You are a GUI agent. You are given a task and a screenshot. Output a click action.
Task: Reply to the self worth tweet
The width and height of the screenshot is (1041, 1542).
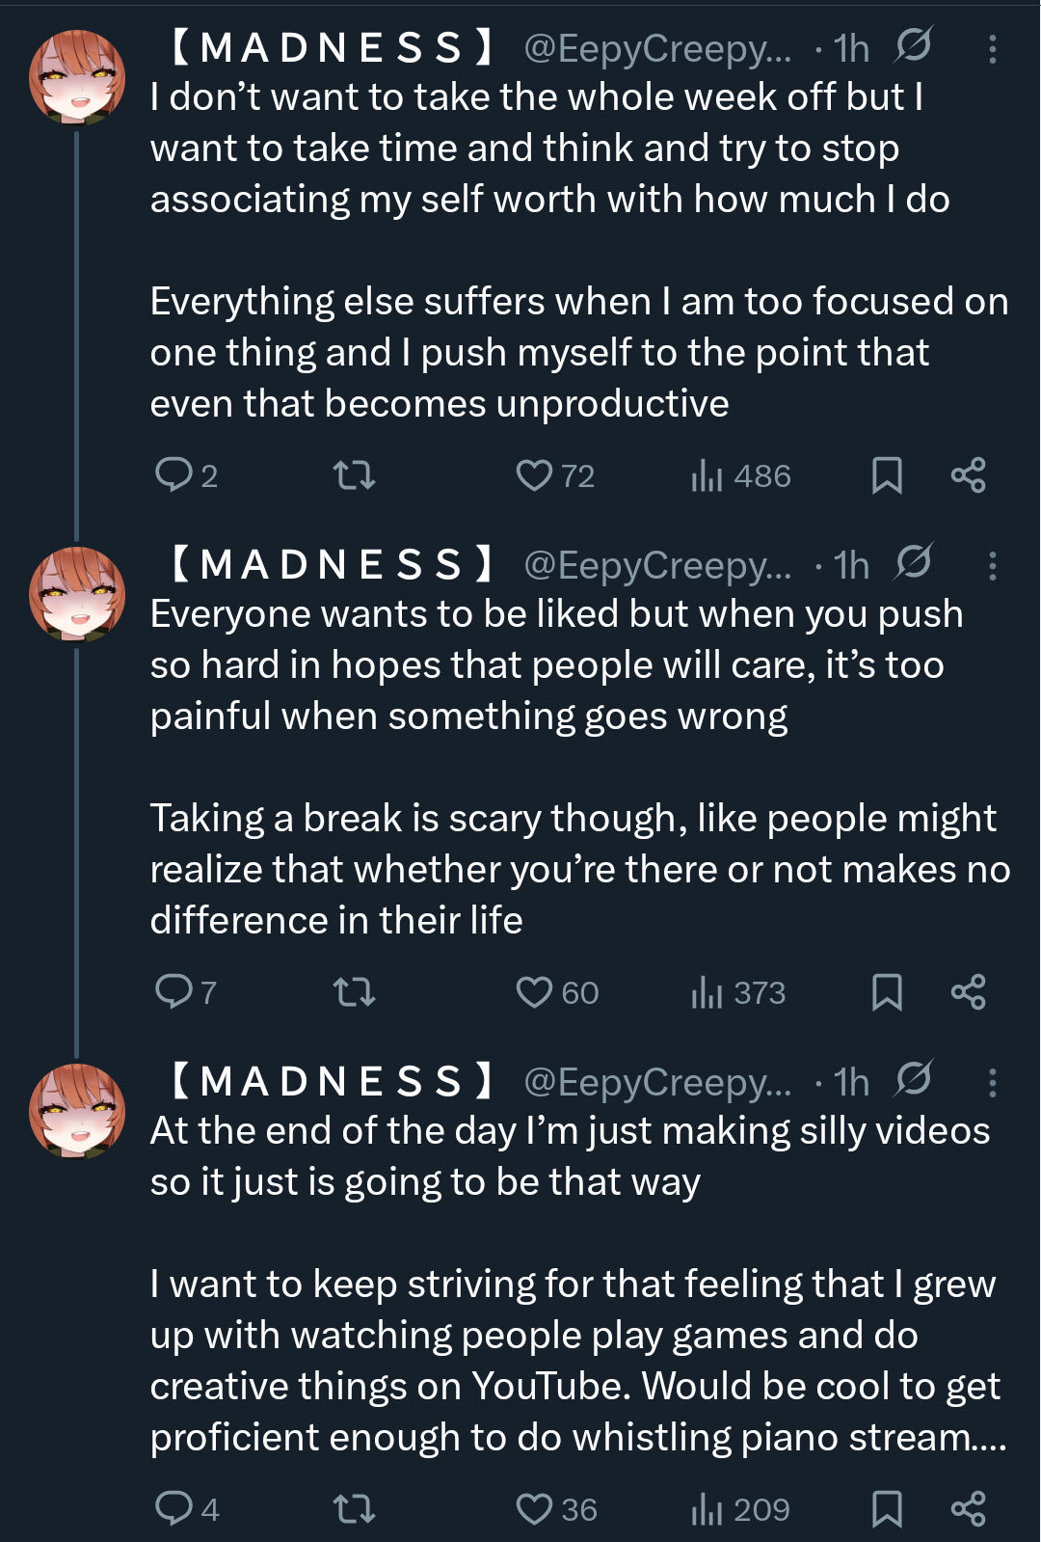tap(174, 474)
